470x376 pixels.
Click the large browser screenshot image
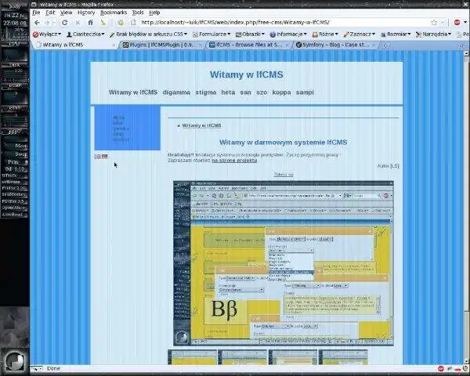click(x=284, y=263)
